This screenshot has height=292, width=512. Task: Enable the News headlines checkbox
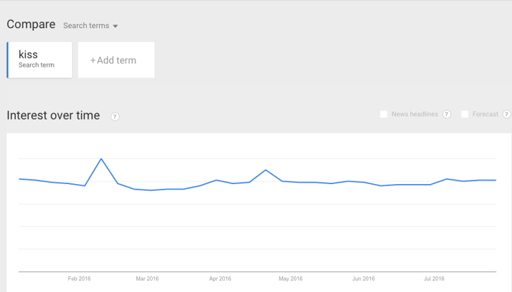coord(384,114)
